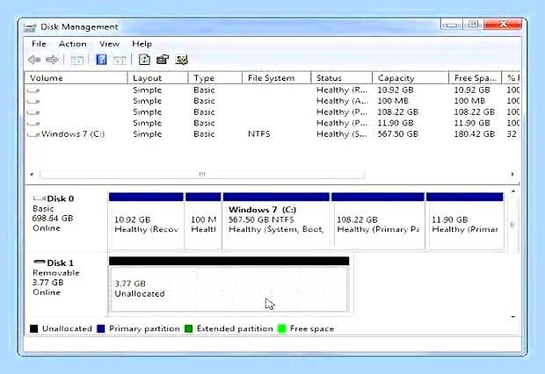Click left arrow of volume list scrollbar

click(x=32, y=175)
